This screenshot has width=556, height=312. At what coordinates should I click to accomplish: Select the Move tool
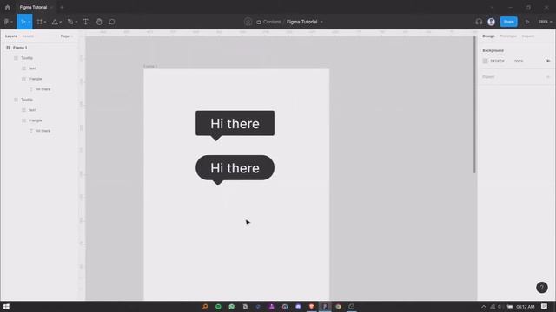coord(23,22)
